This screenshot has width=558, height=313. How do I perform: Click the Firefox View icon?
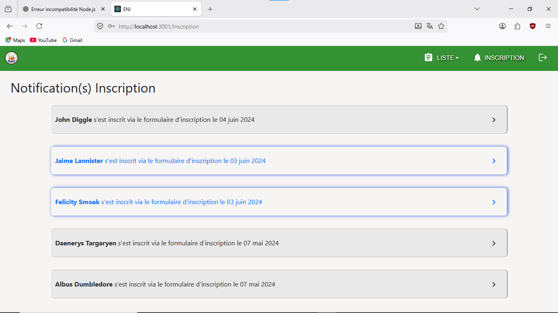pyautogui.click(x=8, y=9)
